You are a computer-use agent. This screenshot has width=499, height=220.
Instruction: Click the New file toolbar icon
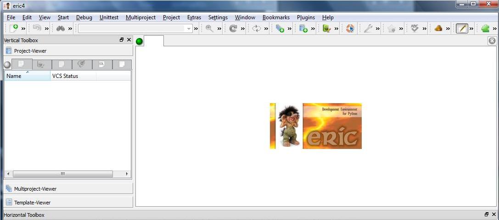coord(14,28)
